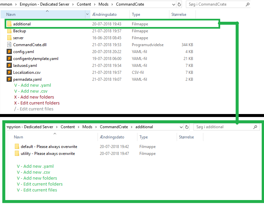This screenshot has width=264, height=204.
Task: Click the 344 KB size cell
Action: (x=187, y=45)
